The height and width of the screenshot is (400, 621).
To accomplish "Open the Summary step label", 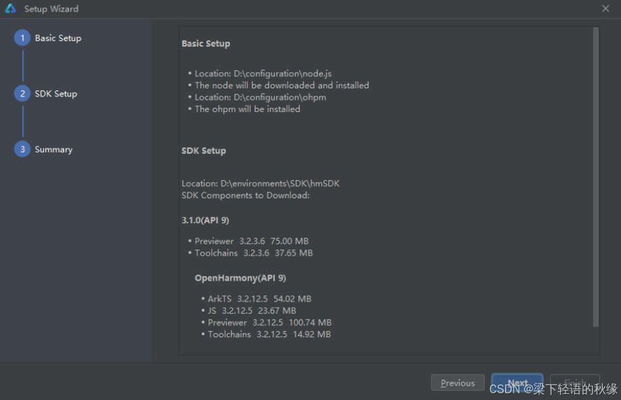I will click(x=53, y=150).
